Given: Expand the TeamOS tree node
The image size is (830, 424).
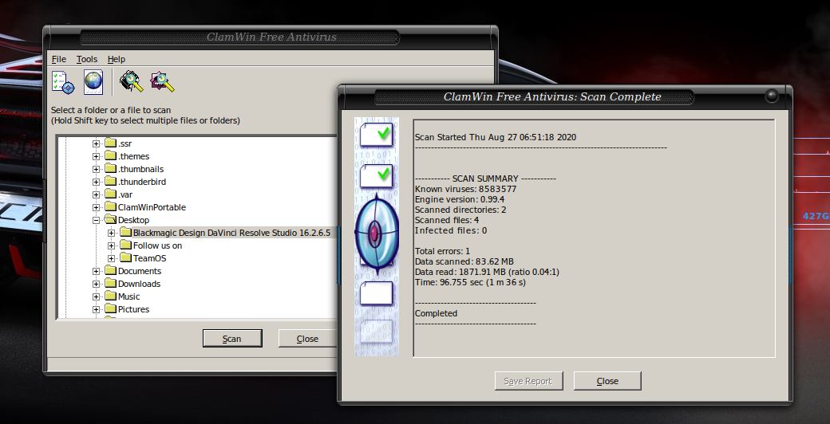Looking at the screenshot, I should click(x=111, y=258).
